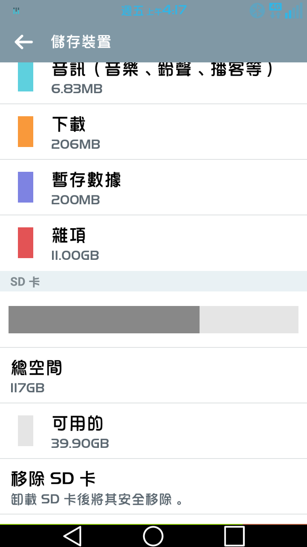Select 移除 SD 卡 to unmount
Image resolution: width=307 pixels, height=547 pixels.
click(153, 487)
